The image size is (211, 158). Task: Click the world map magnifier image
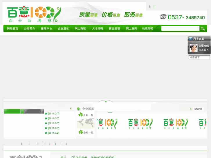pyautogui.click(x=86, y=123)
